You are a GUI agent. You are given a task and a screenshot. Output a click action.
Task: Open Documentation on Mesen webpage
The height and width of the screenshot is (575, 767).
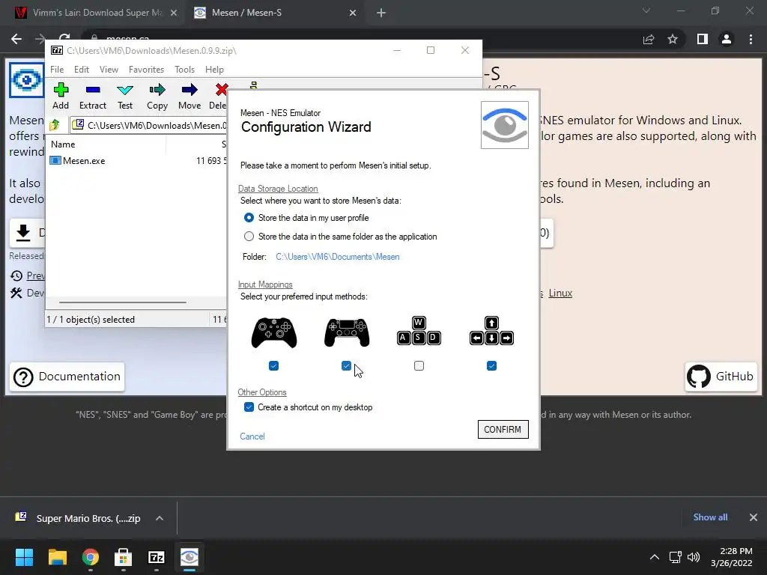(67, 377)
